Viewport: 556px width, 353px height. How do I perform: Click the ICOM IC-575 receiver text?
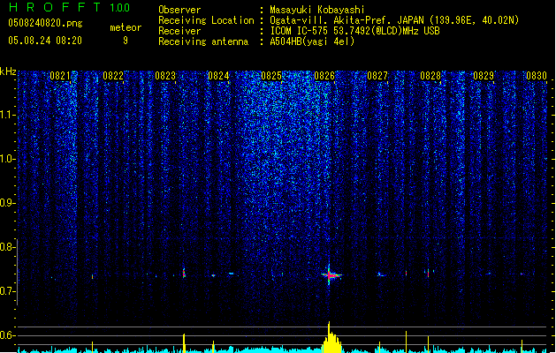[x=354, y=31]
